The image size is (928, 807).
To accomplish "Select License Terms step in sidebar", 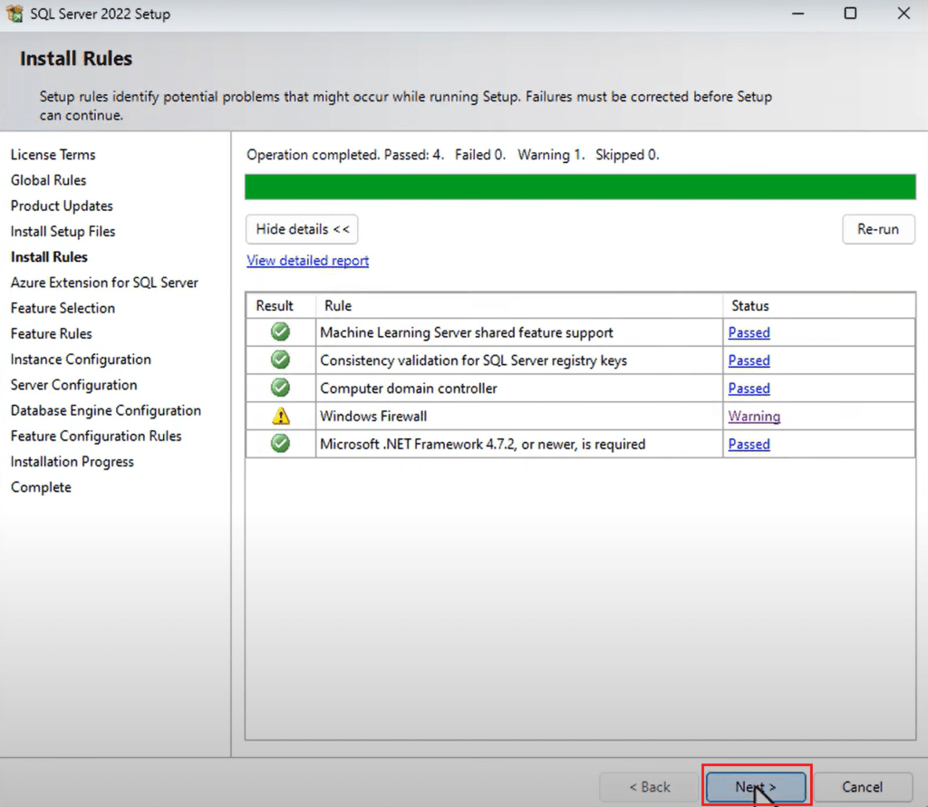I will pos(53,154).
